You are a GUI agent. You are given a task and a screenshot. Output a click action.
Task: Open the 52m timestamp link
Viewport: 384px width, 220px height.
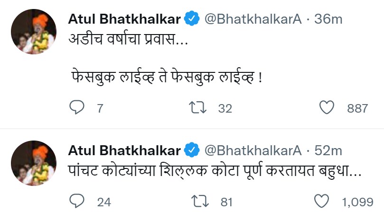pos(328,150)
